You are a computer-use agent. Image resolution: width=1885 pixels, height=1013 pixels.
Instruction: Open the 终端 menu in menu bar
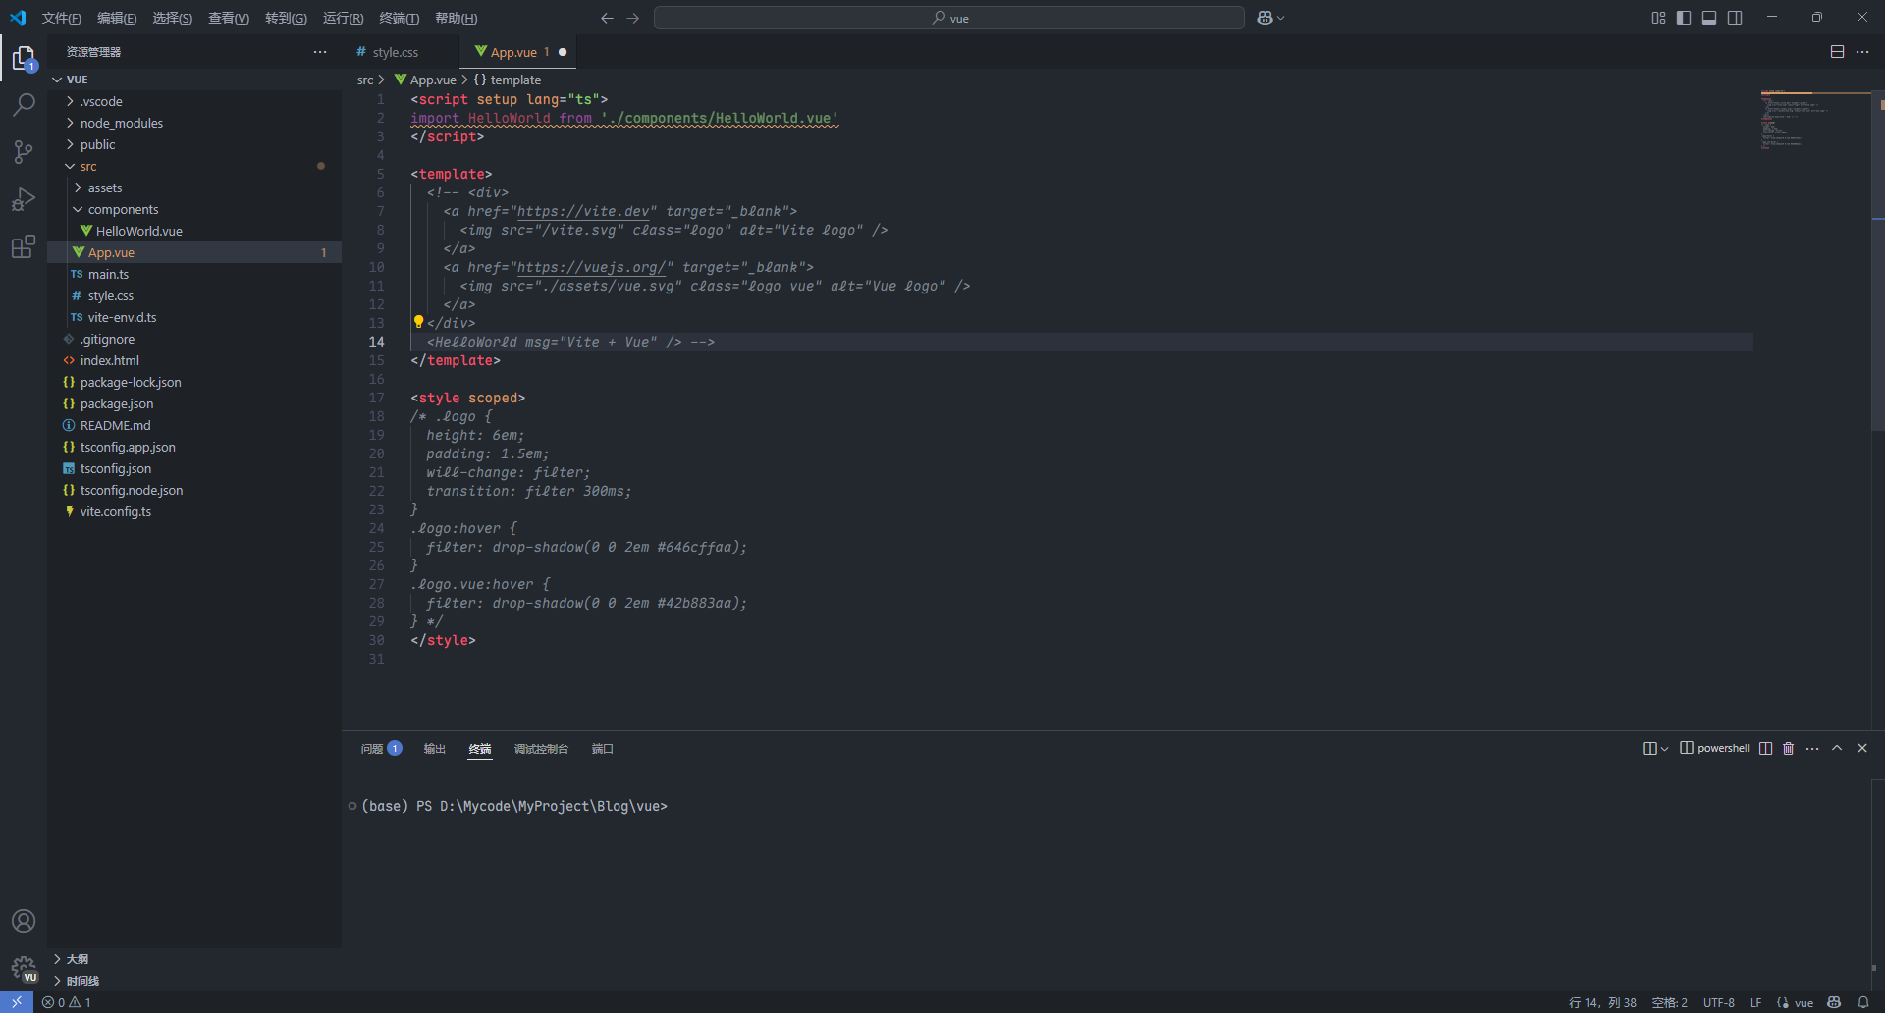(399, 18)
